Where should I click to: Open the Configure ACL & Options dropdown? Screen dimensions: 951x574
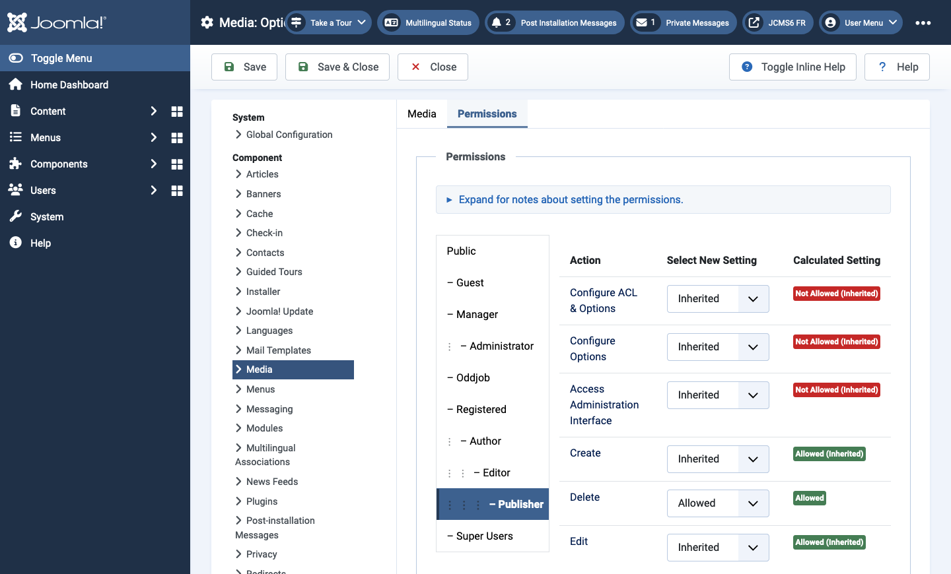tap(718, 299)
